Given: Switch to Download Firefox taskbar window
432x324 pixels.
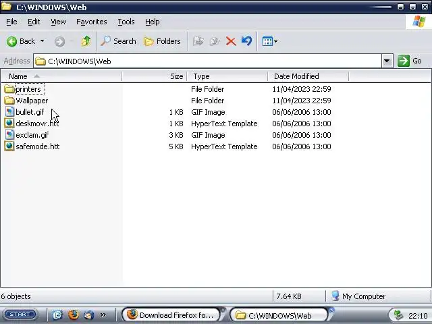Looking at the screenshot, I should click(171, 315).
